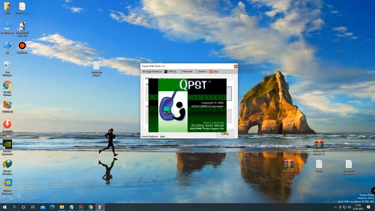Select the DAEMON Tools Pro desktop icon
Viewport: 375px width, 211px height.
tap(7, 127)
